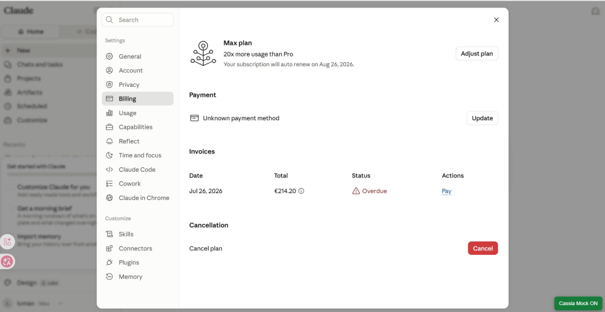Click the payment method card icon
The height and width of the screenshot is (312, 605).
point(195,118)
